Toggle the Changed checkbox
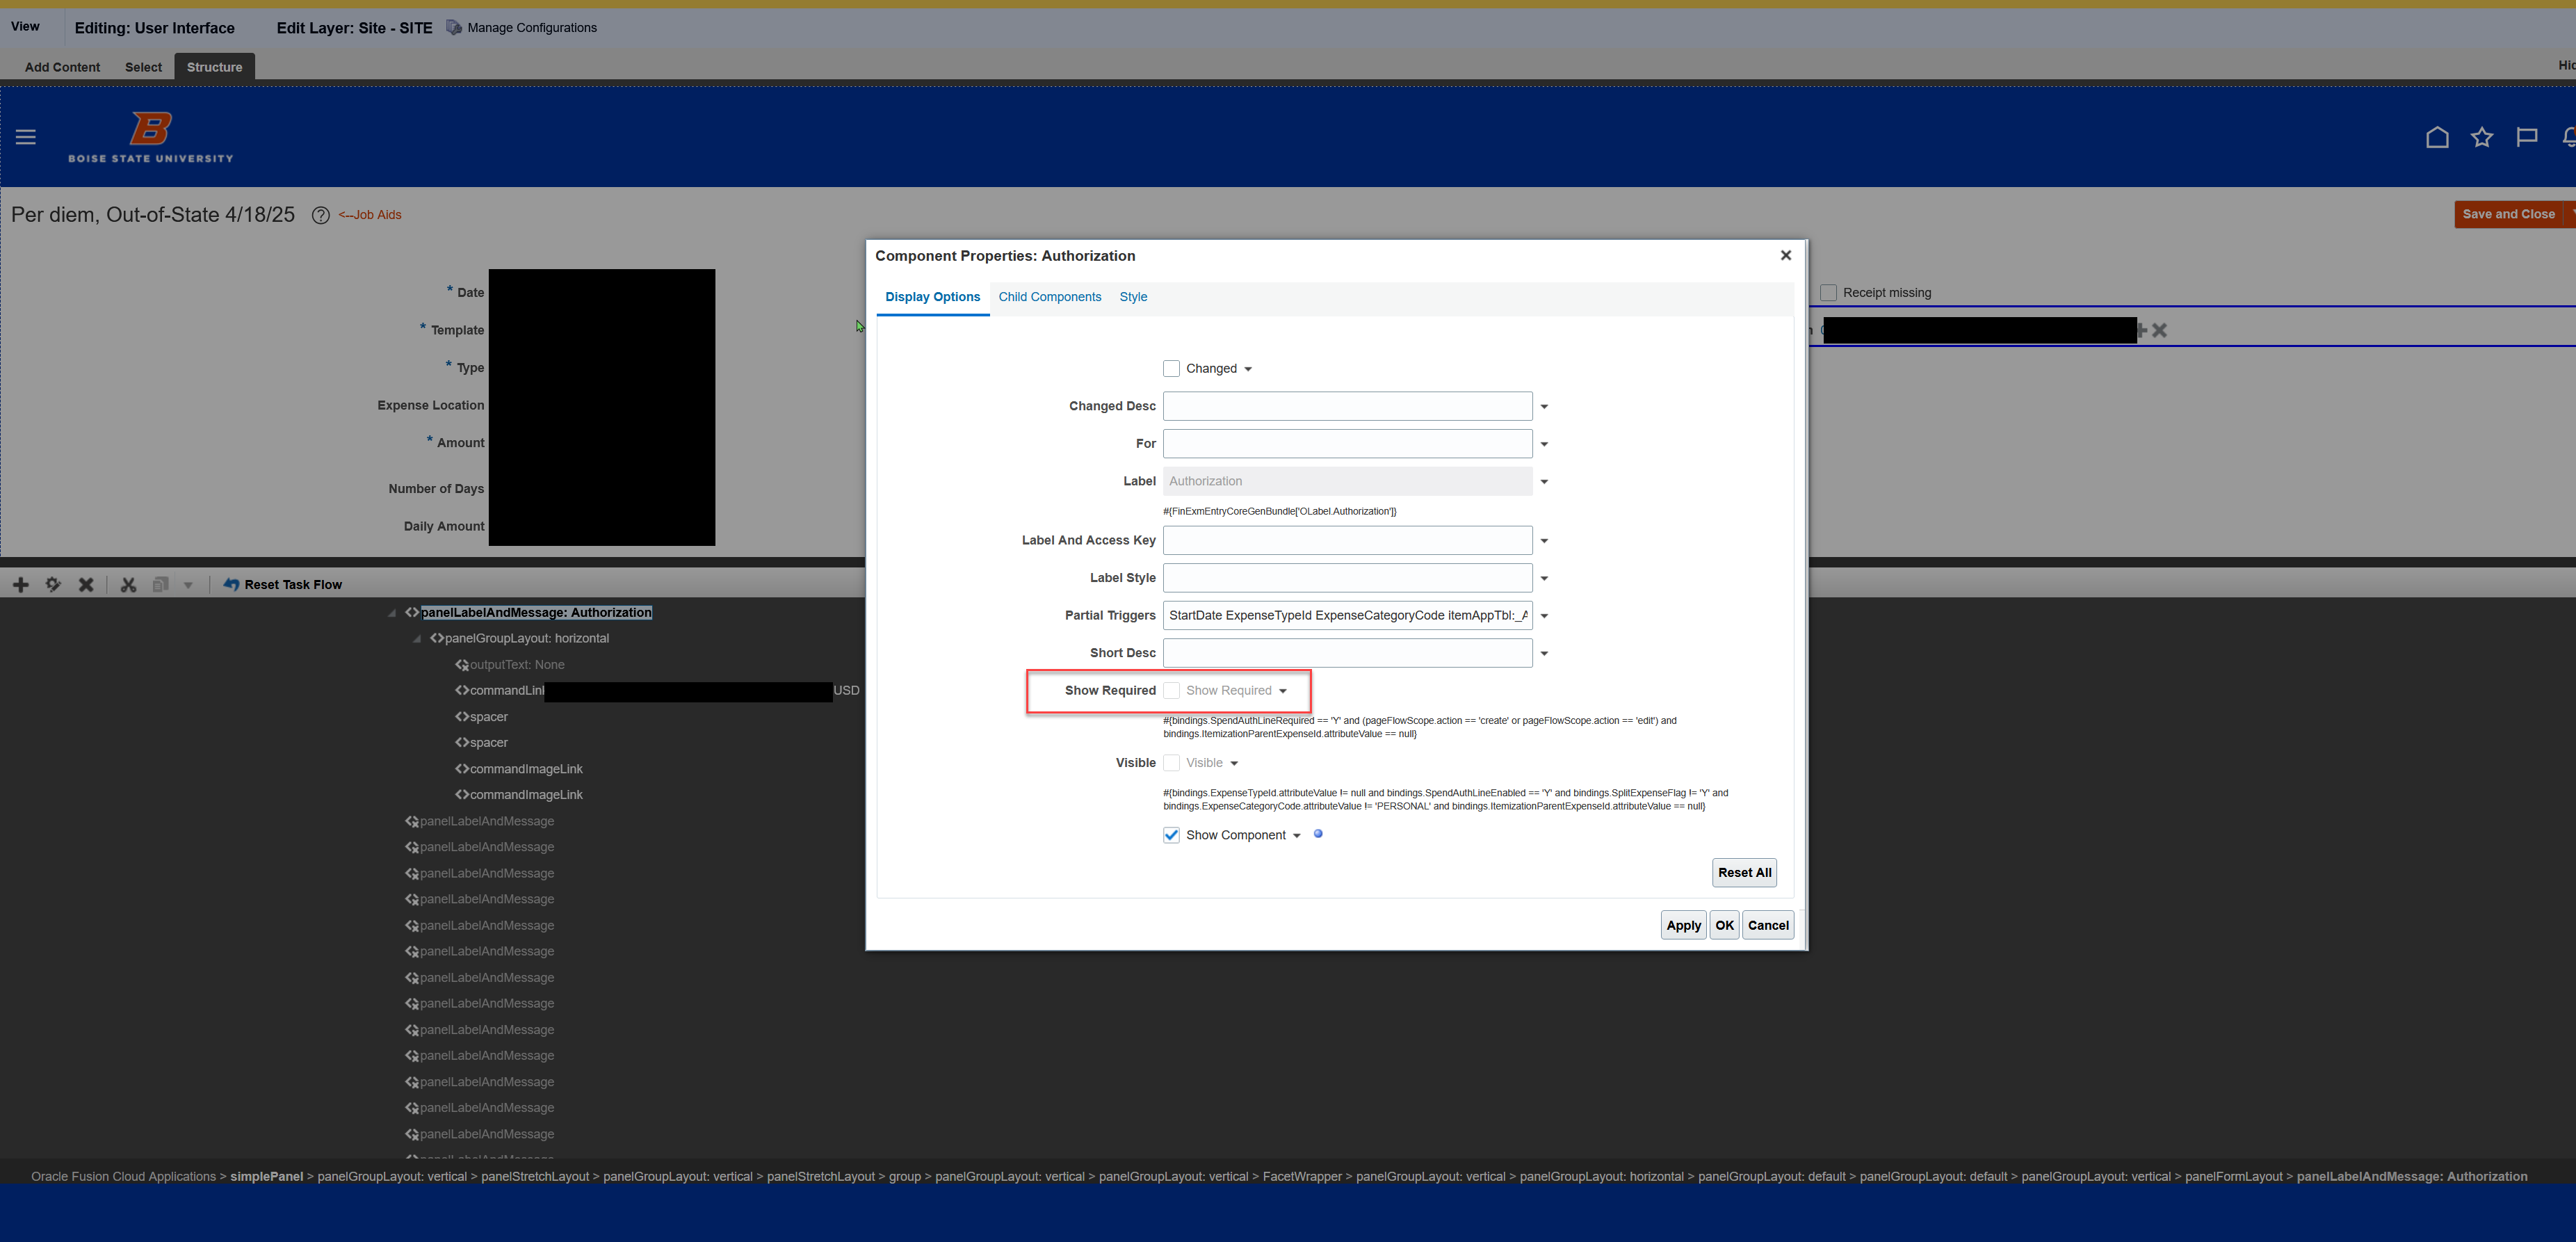This screenshot has height=1242, width=2576. (1171, 369)
